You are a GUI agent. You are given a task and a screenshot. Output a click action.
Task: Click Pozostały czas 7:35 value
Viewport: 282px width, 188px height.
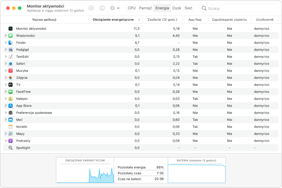point(160,173)
